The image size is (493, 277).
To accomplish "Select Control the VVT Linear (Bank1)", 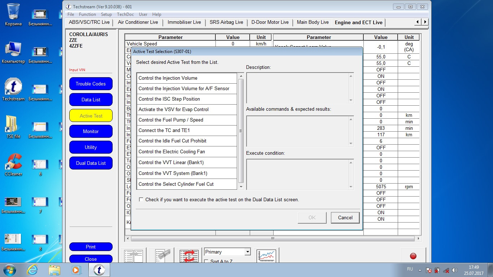I will point(187,162).
